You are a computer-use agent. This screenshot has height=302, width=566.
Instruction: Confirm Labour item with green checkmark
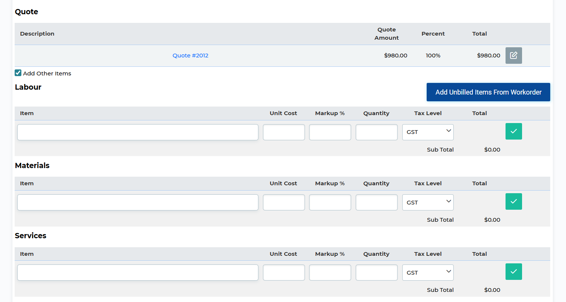513,131
